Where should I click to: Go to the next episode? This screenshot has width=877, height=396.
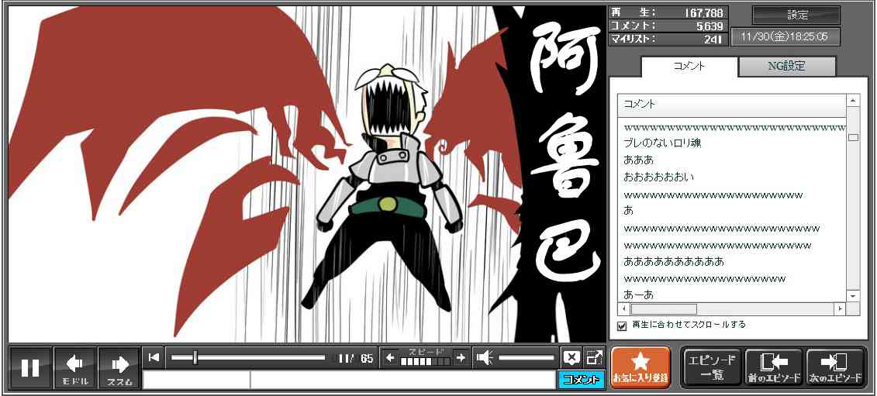pyautogui.click(x=835, y=367)
